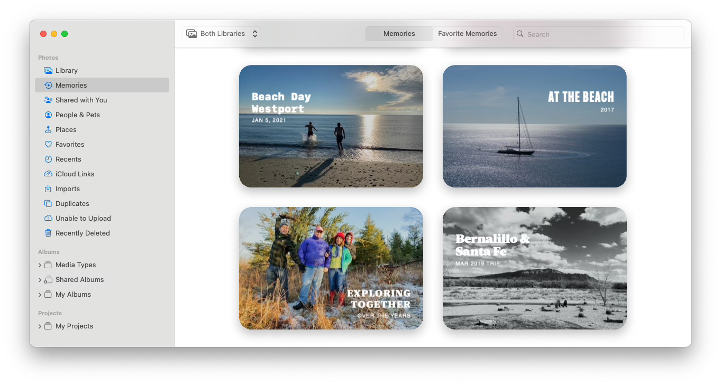Image resolution: width=721 pixels, height=386 pixels.
Task: Click the Albums section header
Action: coord(49,252)
